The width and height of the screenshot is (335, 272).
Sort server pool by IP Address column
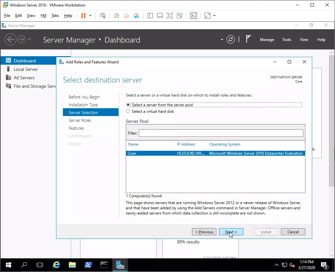[x=186, y=144]
